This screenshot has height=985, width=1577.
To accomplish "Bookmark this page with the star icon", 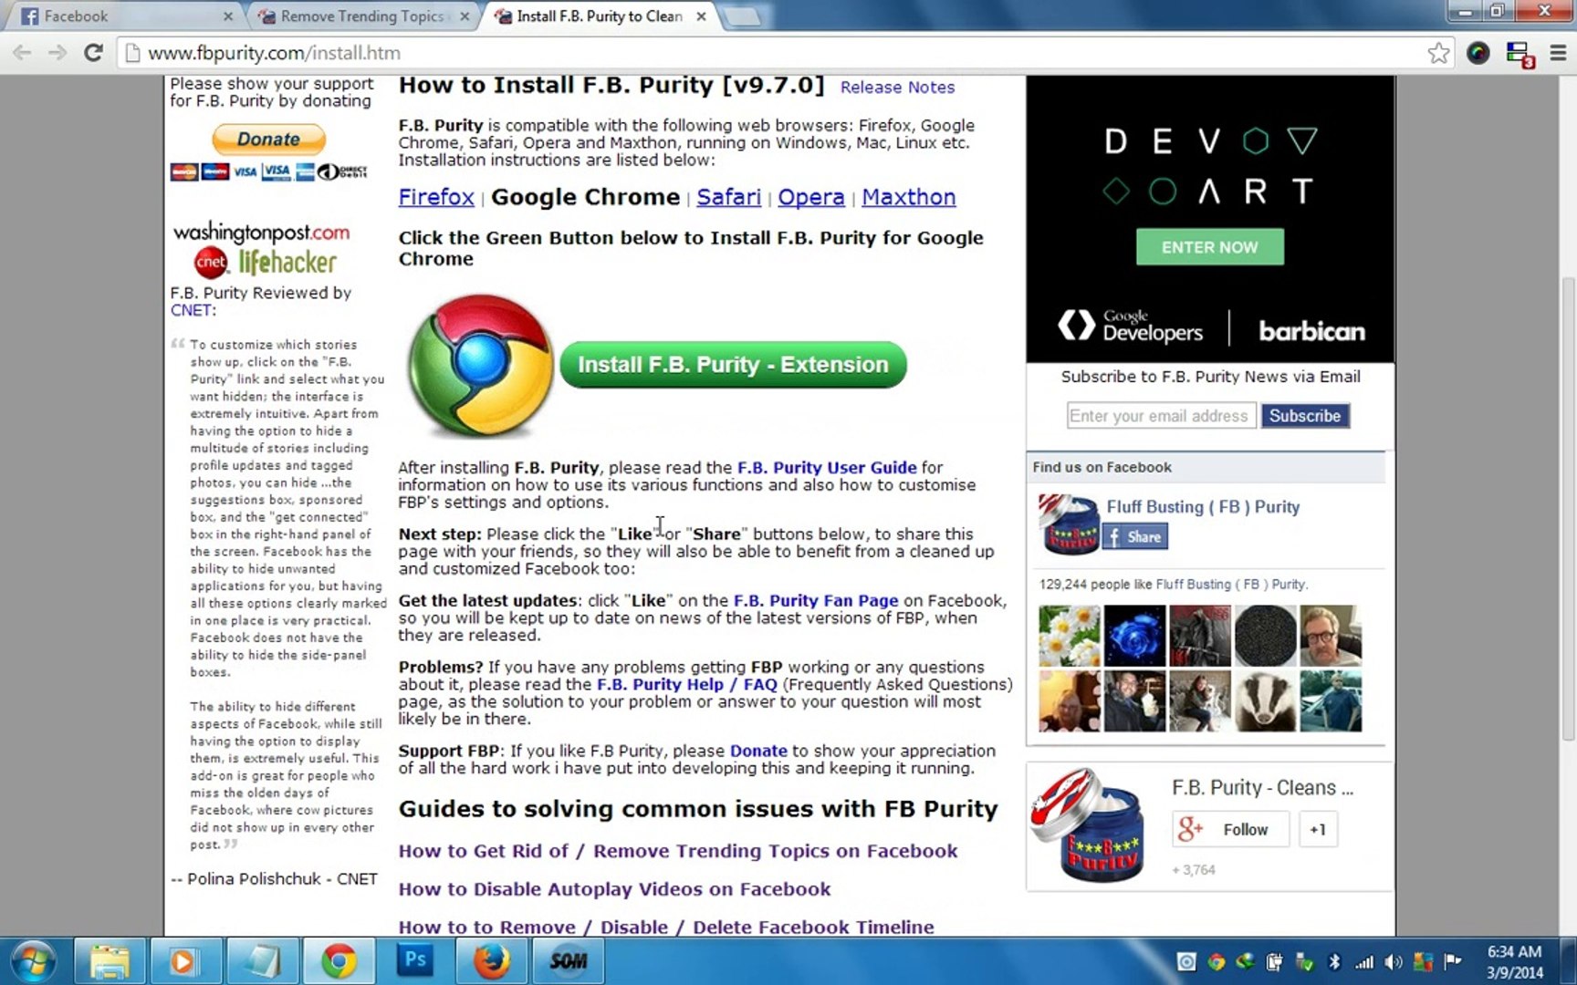I will [1438, 53].
